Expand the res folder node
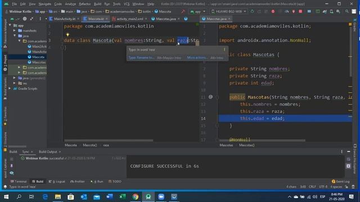This screenshot has height=202, width=360. pos(15,84)
